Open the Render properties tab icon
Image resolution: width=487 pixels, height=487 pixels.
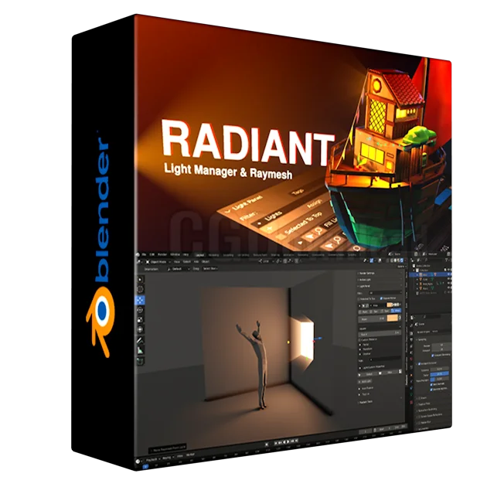point(411,333)
